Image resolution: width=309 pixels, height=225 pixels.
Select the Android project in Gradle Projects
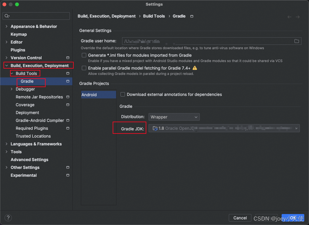[98, 95]
